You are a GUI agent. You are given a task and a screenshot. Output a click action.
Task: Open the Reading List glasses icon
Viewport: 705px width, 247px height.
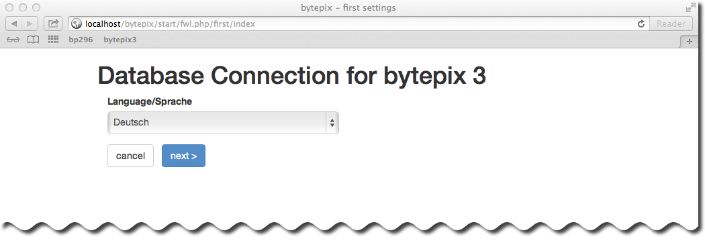13,40
